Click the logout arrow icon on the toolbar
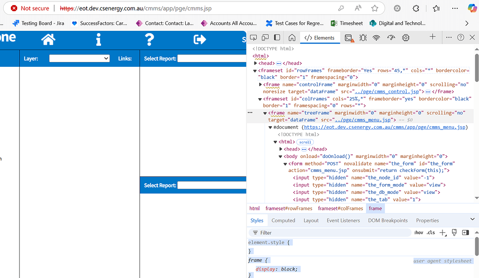The image size is (479, 278). point(199,40)
